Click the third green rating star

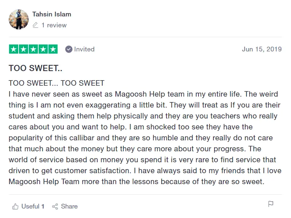pyautogui.click(x=33, y=49)
